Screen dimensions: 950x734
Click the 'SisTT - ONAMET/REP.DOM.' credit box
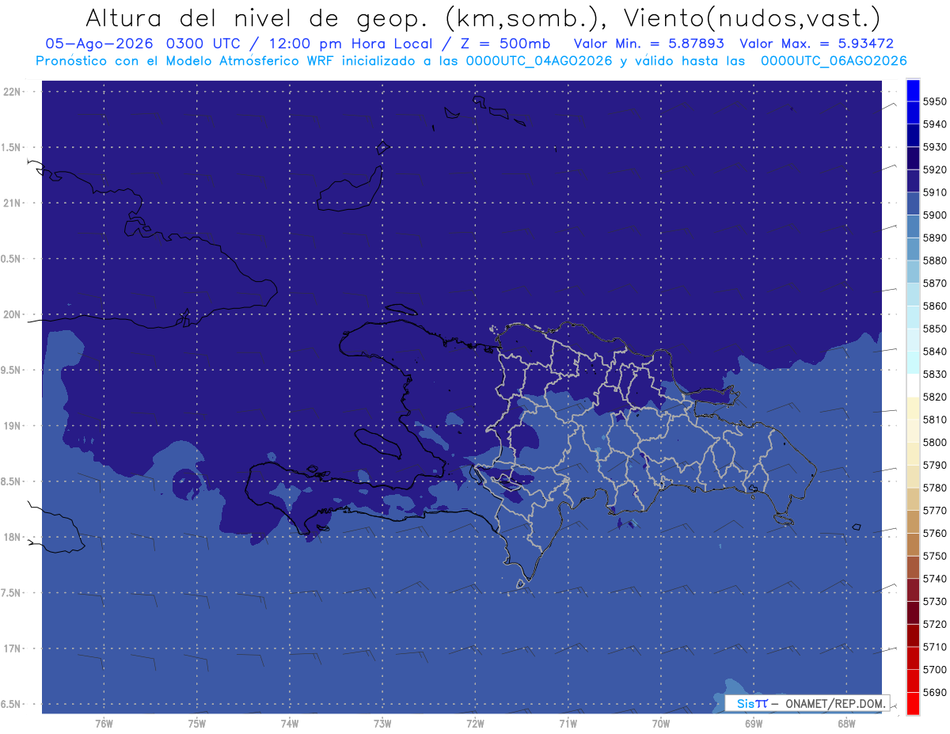808,703
